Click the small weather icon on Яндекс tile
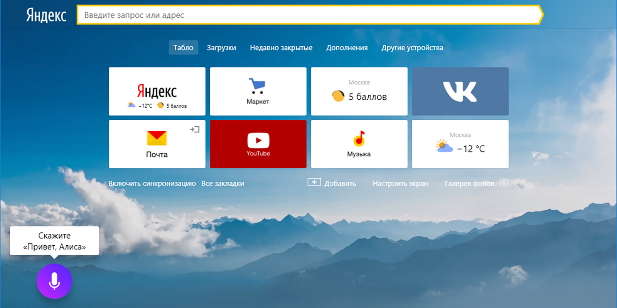 pos(131,105)
